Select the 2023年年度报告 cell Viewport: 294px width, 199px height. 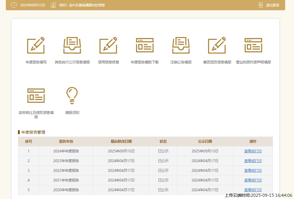(x=66, y=161)
